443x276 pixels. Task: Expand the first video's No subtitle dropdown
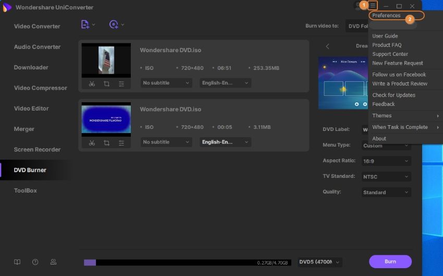point(166,83)
